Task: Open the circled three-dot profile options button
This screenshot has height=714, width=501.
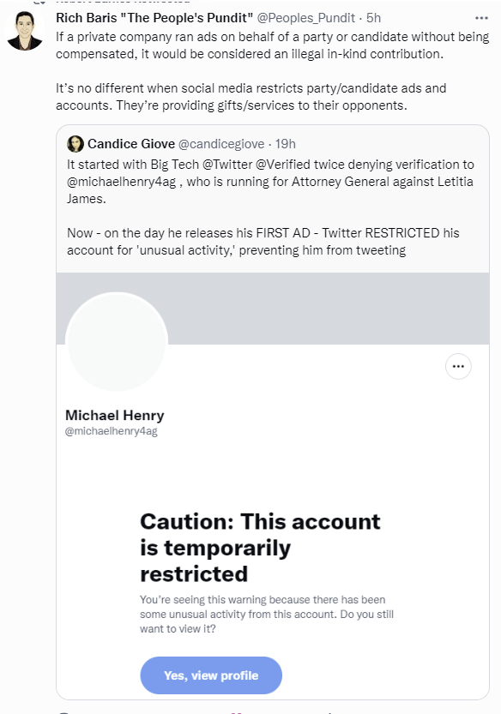Action: point(458,367)
